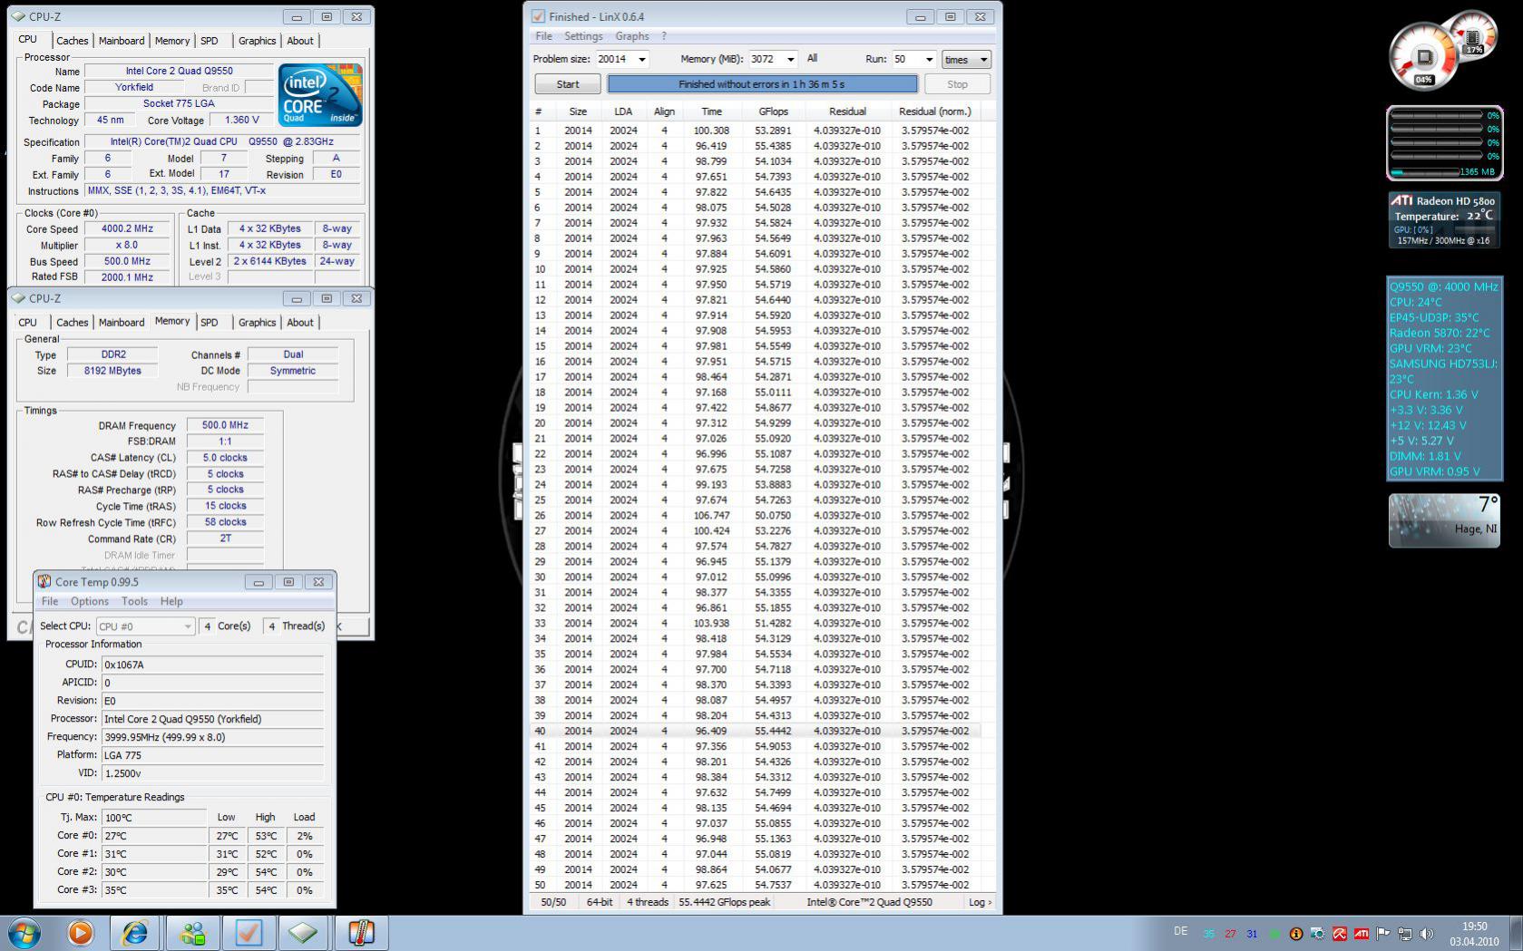Image resolution: width=1523 pixels, height=951 pixels.
Task: Open the Problem size dropdown in LinX
Action: (x=642, y=59)
